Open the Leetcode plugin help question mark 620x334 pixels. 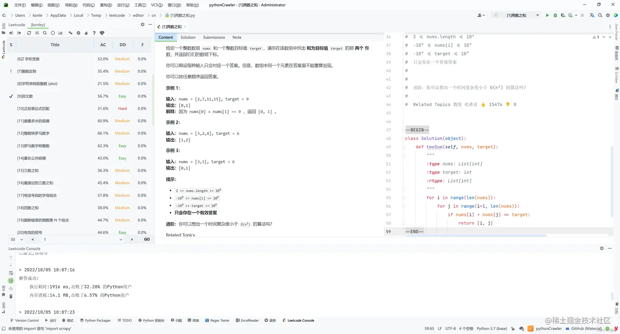click(94, 33)
